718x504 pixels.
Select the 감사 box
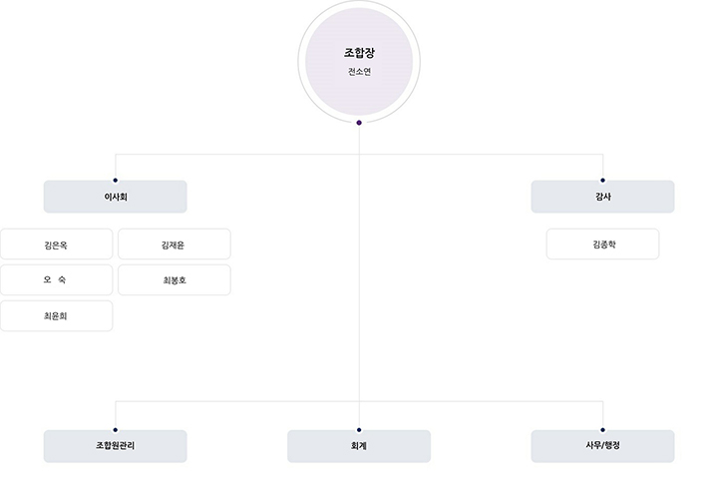click(x=602, y=197)
